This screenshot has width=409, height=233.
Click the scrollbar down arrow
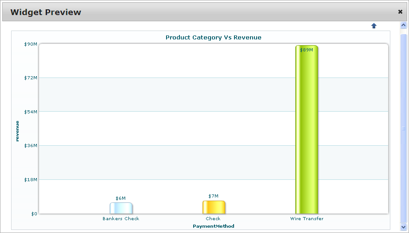403,226
